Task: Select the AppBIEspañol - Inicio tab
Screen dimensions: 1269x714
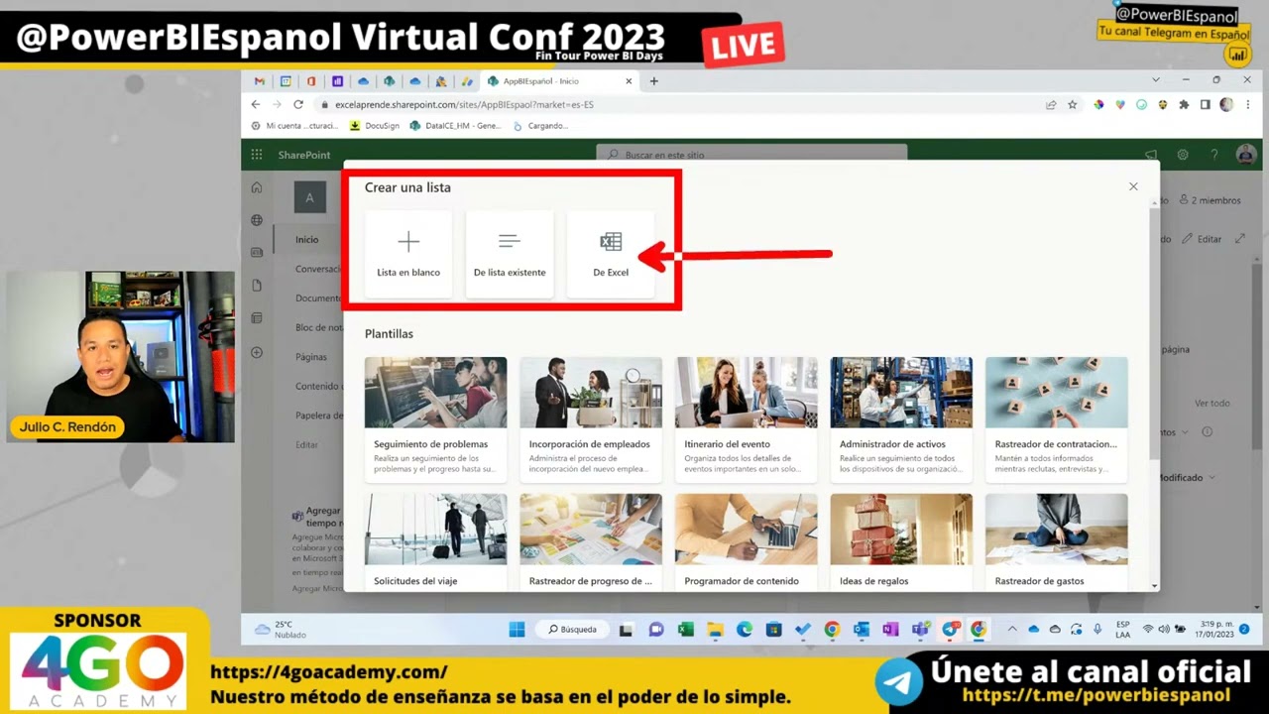Action: pyautogui.click(x=559, y=81)
